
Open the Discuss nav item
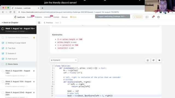click(x=65, y=17)
